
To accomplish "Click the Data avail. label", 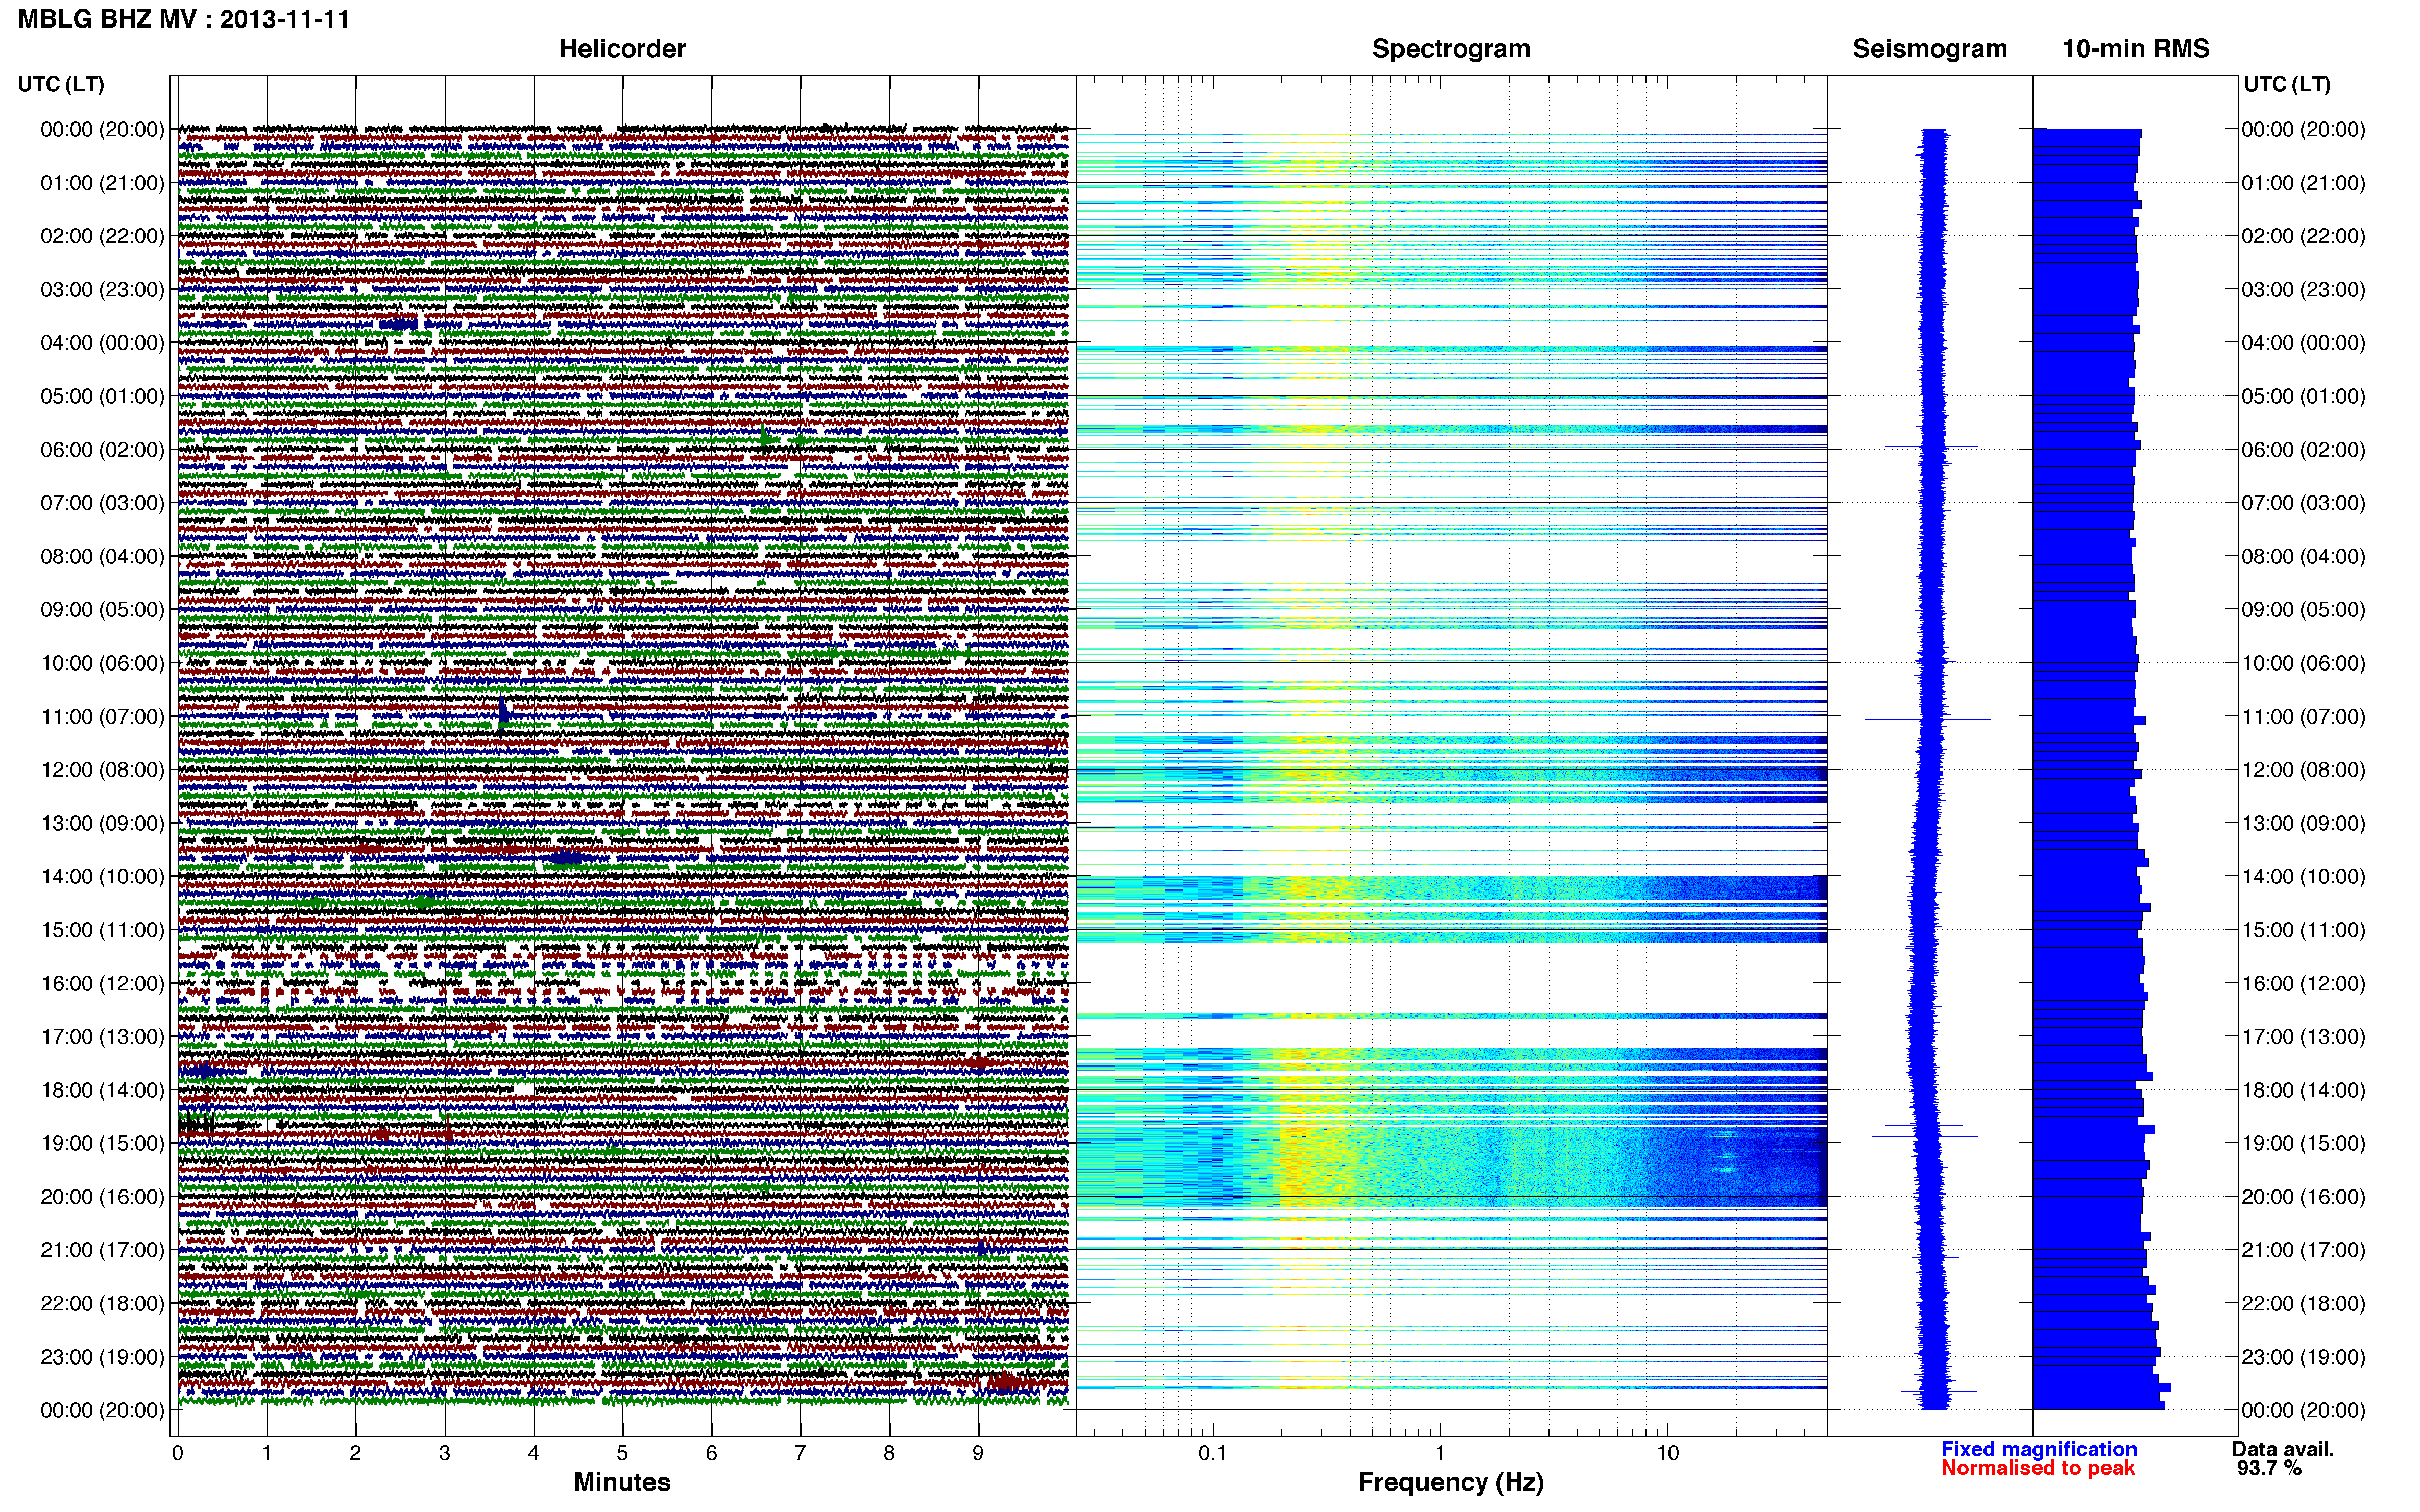I will pos(2283,1449).
